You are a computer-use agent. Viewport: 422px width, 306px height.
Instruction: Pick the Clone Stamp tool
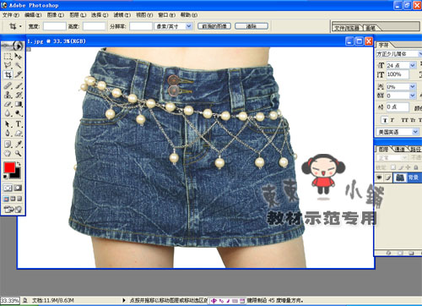click(8, 95)
